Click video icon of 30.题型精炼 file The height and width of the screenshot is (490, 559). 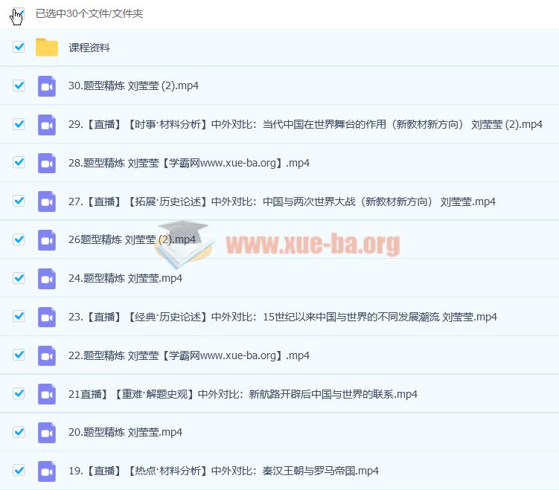click(x=47, y=86)
